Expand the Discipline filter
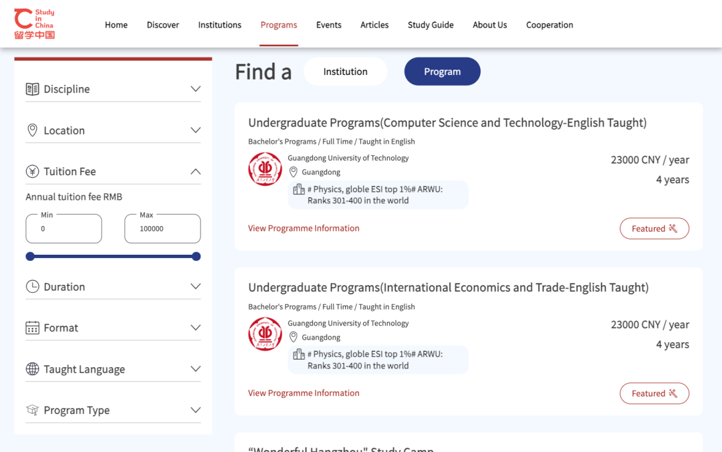This screenshot has height=452, width=722. (195, 89)
